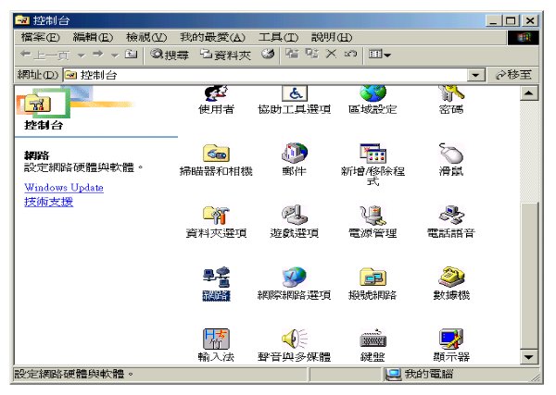Expand the address bar dropdown arrow
This screenshot has width=556, height=395.
[477, 75]
